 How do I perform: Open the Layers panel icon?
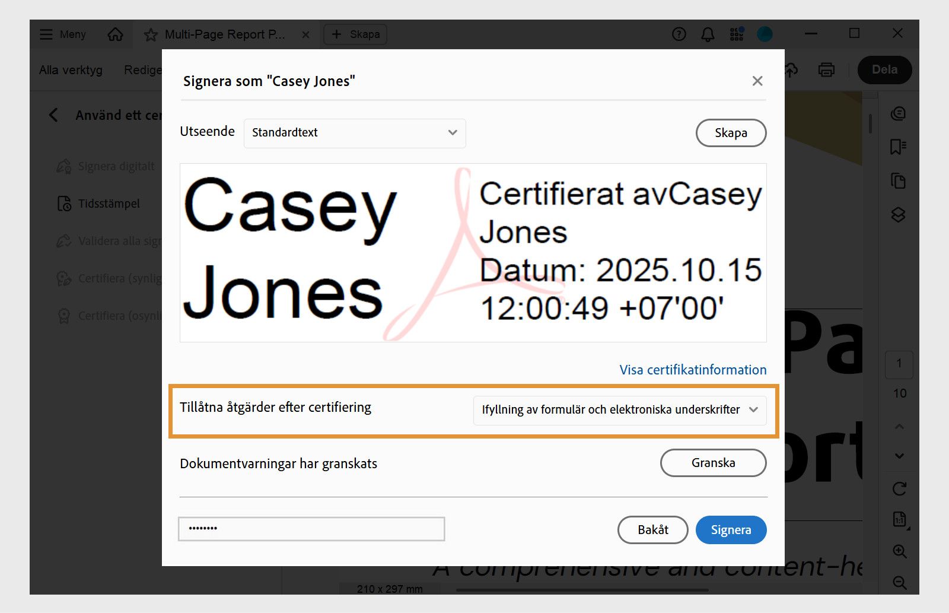[x=898, y=215]
